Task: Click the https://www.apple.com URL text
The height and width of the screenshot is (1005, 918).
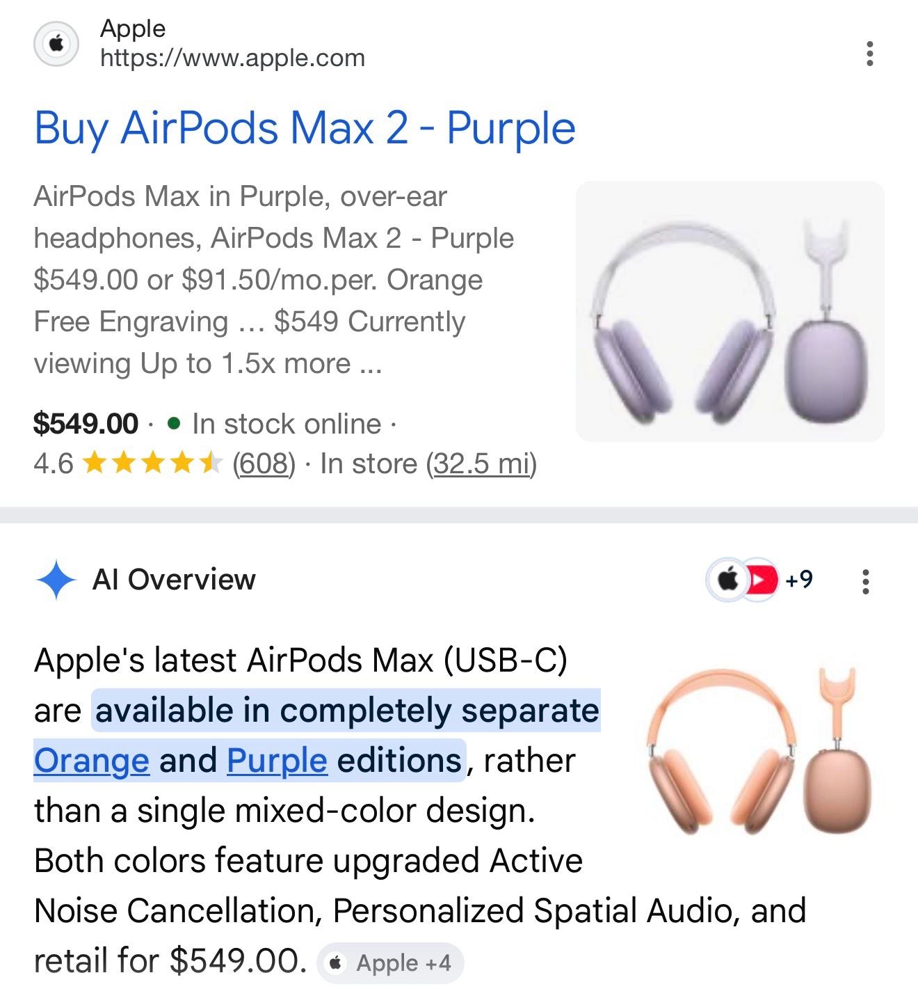Action: tap(232, 58)
